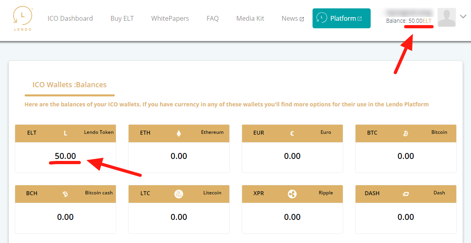Click the BCH ticker label

point(32,194)
